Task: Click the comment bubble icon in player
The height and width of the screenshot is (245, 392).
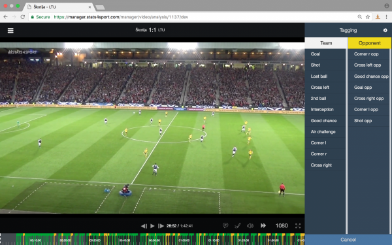Action: click(x=225, y=225)
